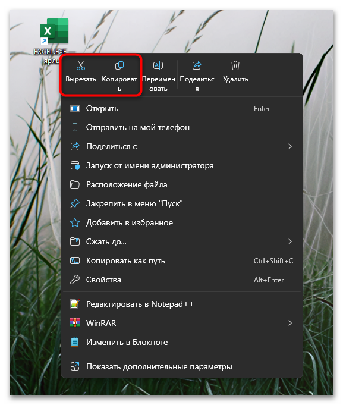Click the pin icon beside Закрепить в меню Пуск

pyautogui.click(x=75, y=203)
